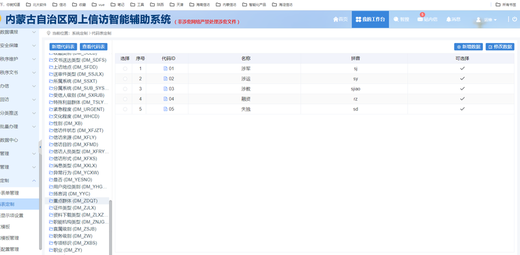Select radio button for row 涉教
520x255 pixels.
tap(125, 89)
